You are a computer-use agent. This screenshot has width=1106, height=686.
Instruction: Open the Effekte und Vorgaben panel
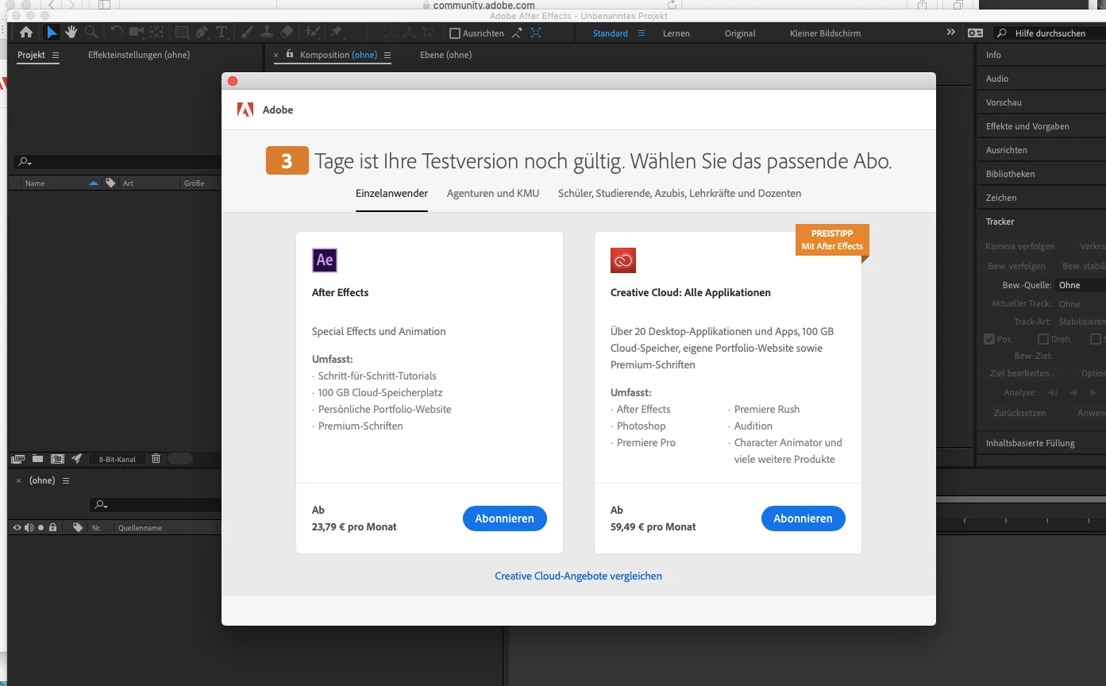pos(1027,126)
